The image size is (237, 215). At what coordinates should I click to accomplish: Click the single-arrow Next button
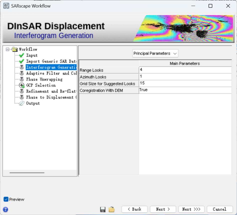tap(163, 209)
